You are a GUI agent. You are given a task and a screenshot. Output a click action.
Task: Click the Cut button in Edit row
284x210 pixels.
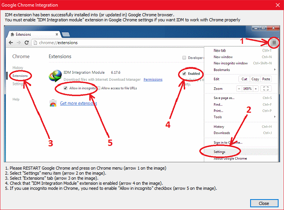[244, 79]
